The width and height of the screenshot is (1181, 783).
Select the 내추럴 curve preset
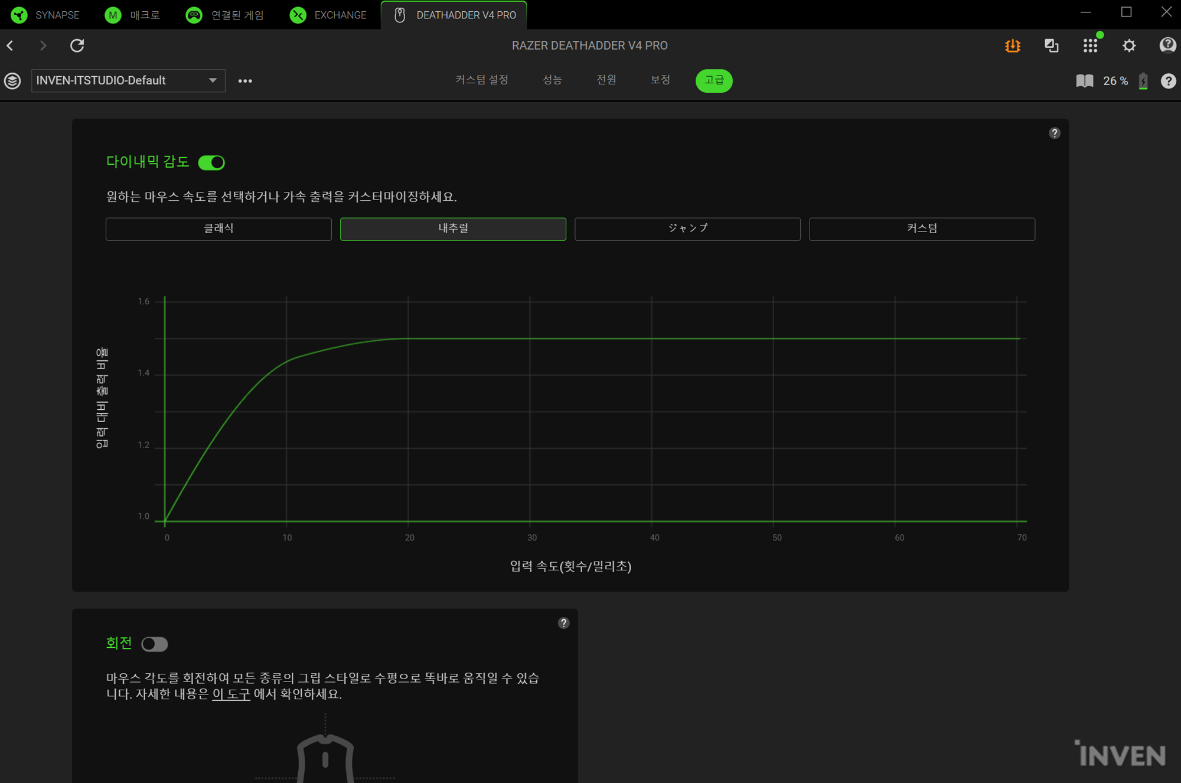pyautogui.click(x=453, y=229)
